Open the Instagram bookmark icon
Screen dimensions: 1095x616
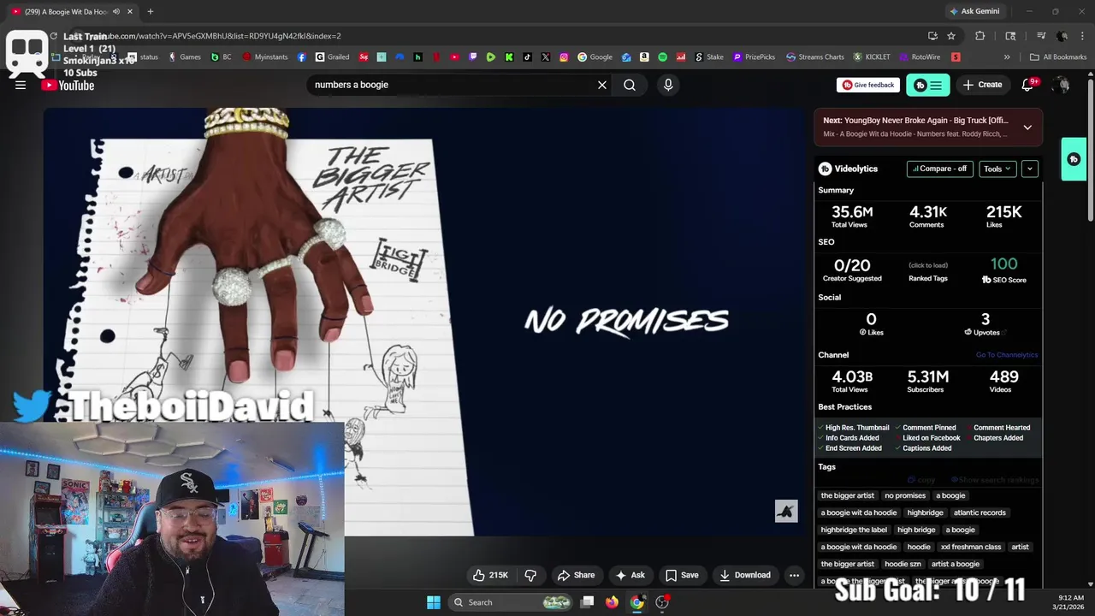pyautogui.click(x=564, y=57)
